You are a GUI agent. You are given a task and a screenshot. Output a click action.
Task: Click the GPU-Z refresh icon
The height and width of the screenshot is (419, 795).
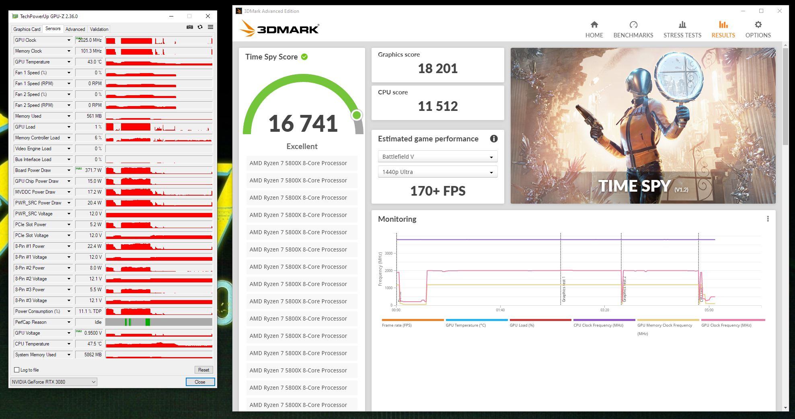coord(200,27)
